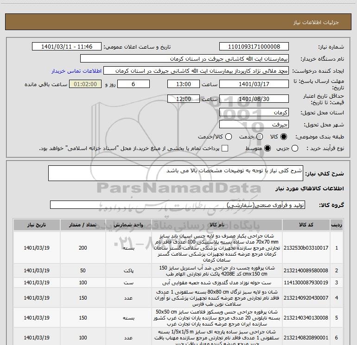
Task: Choose the متوسط purchase type radio
Action: pos(268,148)
